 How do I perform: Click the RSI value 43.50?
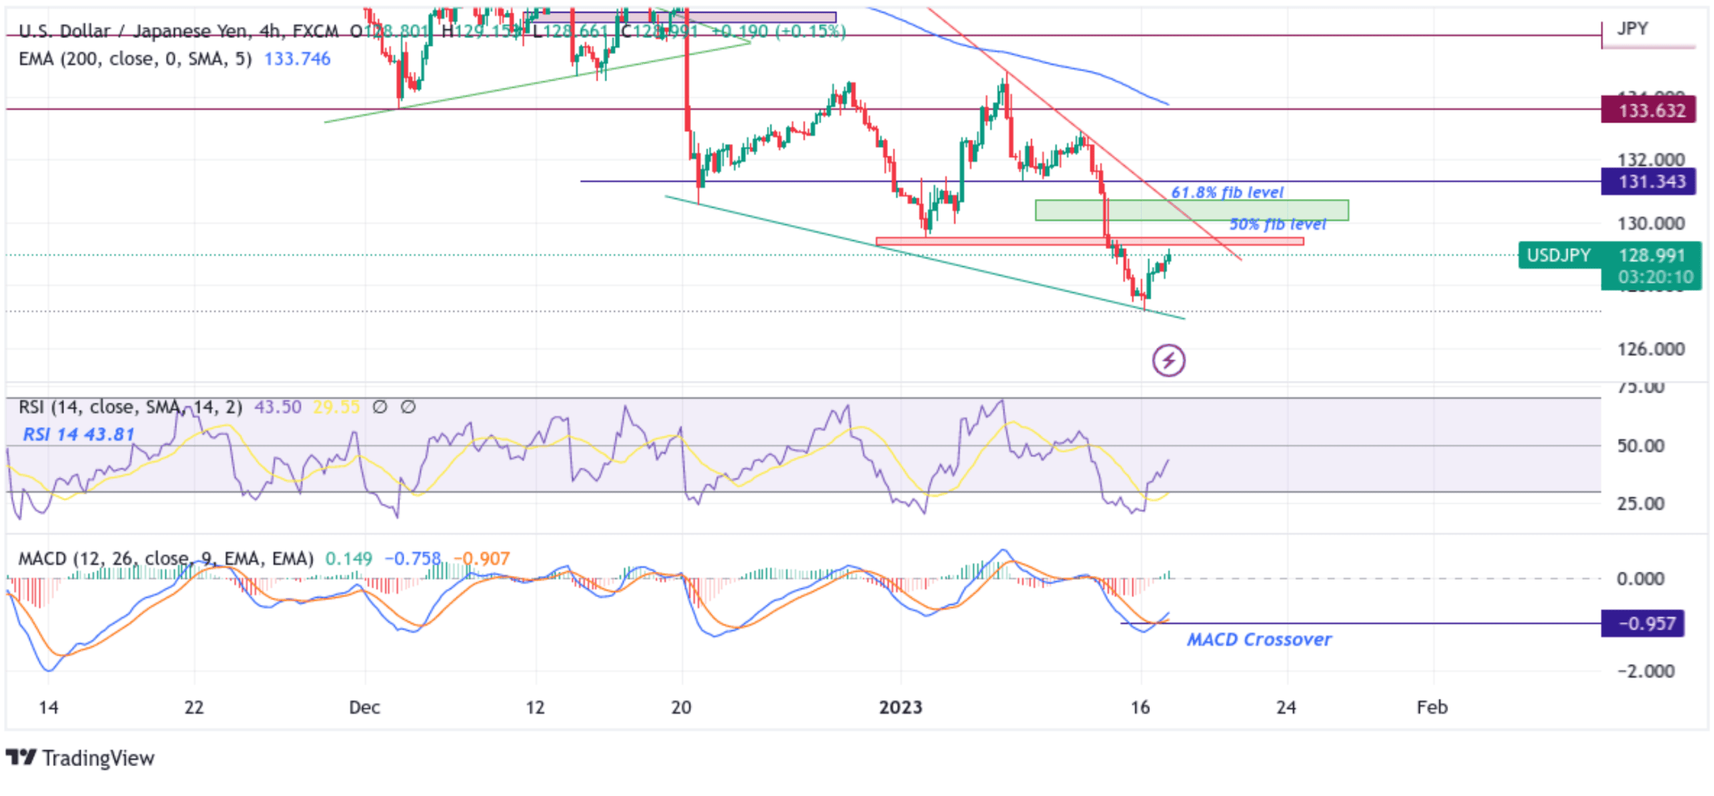278,406
